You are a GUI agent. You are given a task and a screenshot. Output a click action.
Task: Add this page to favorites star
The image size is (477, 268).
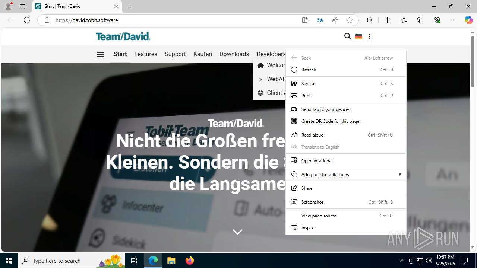(x=350, y=20)
